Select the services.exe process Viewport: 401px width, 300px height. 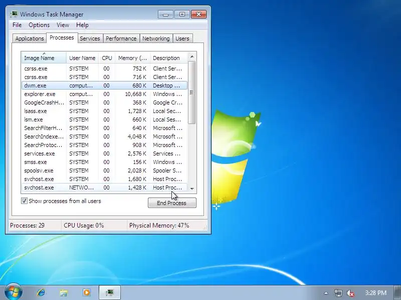(104, 153)
